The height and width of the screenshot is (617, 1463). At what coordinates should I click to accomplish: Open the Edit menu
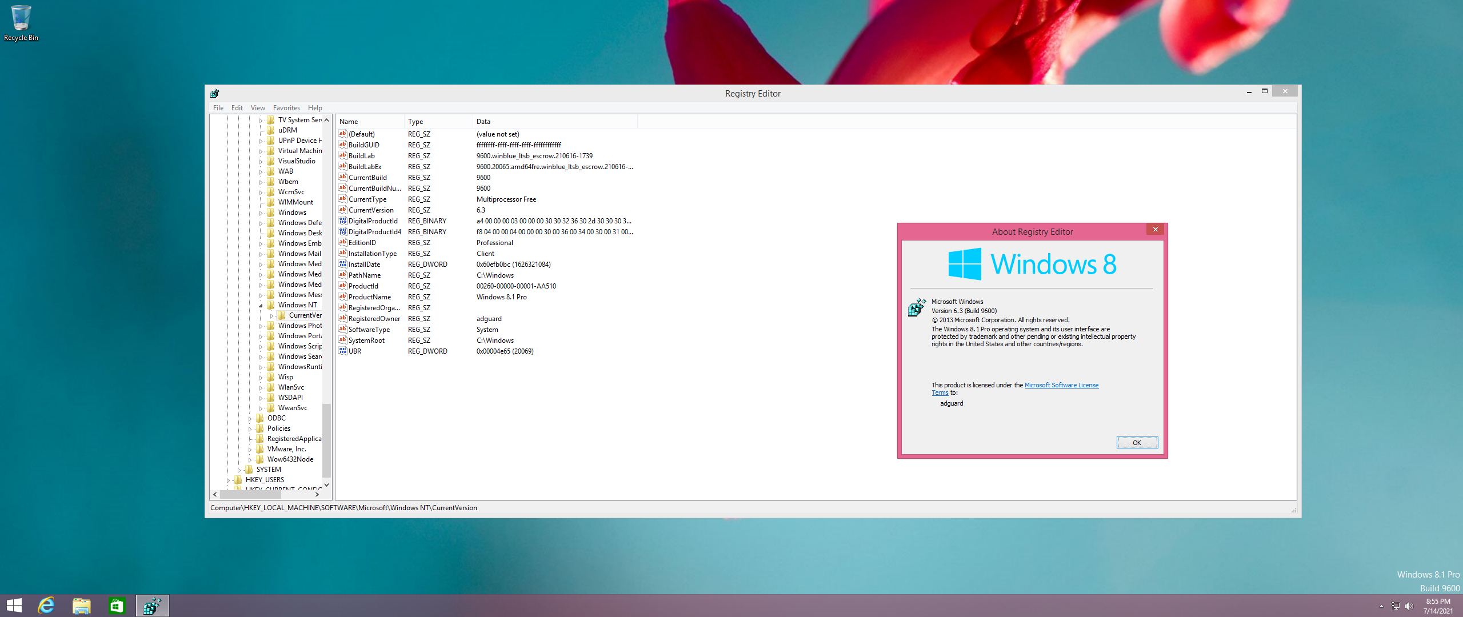[237, 108]
